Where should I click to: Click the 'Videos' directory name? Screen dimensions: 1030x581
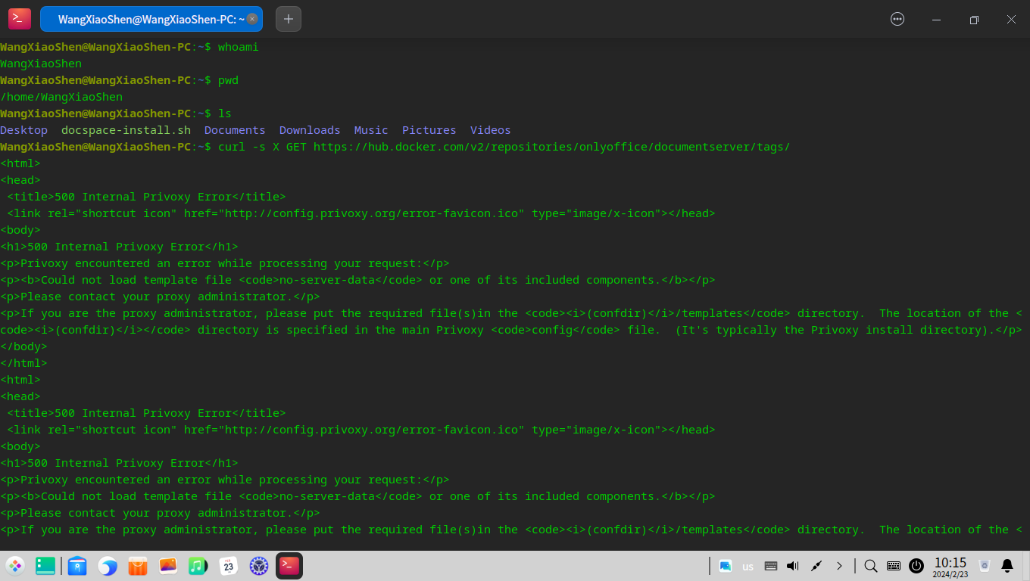[491, 130]
